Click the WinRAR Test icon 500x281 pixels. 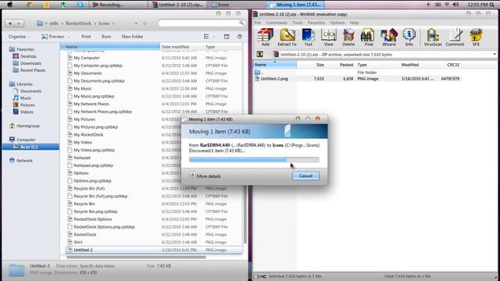point(308,37)
